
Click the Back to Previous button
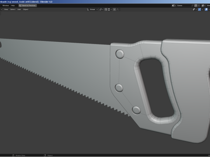pos(28,6)
